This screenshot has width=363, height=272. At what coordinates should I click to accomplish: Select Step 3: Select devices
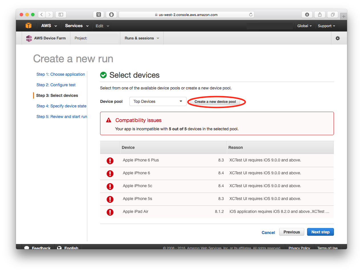coord(57,95)
